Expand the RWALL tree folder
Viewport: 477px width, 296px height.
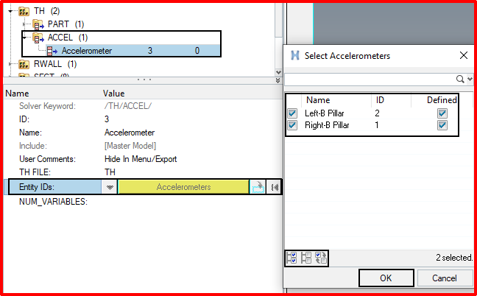point(10,64)
